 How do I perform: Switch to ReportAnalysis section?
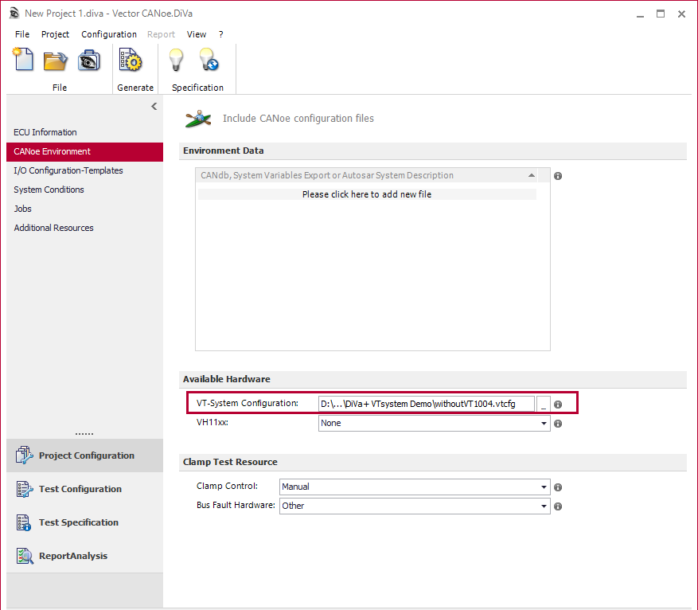click(x=84, y=556)
